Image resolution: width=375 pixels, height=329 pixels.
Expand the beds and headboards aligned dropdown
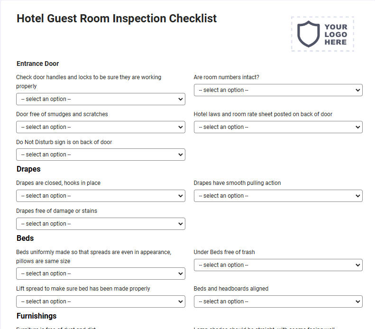278,302
